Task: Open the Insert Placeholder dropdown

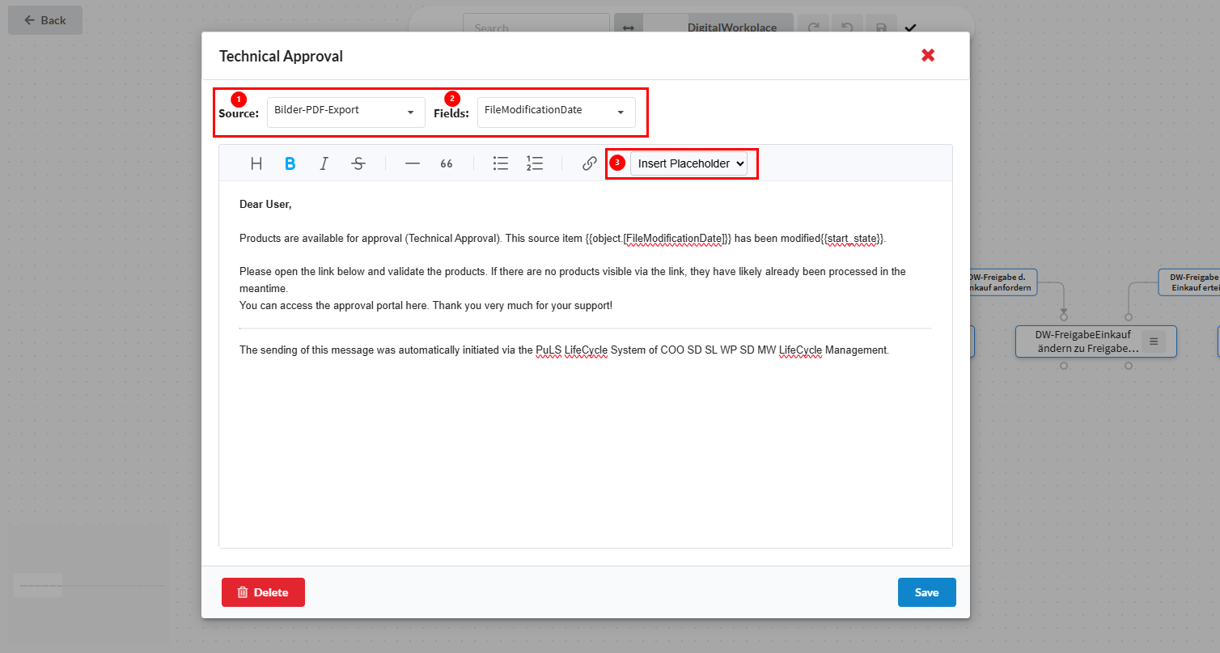Action: pos(692,163)
